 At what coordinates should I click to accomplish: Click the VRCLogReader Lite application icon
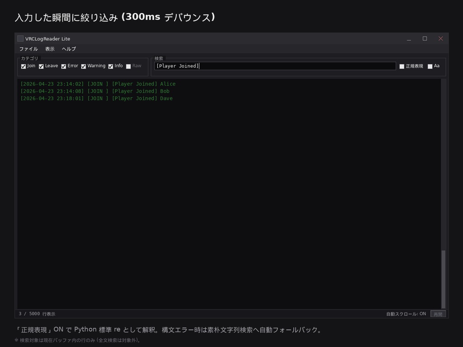click(x=20, y=38)
